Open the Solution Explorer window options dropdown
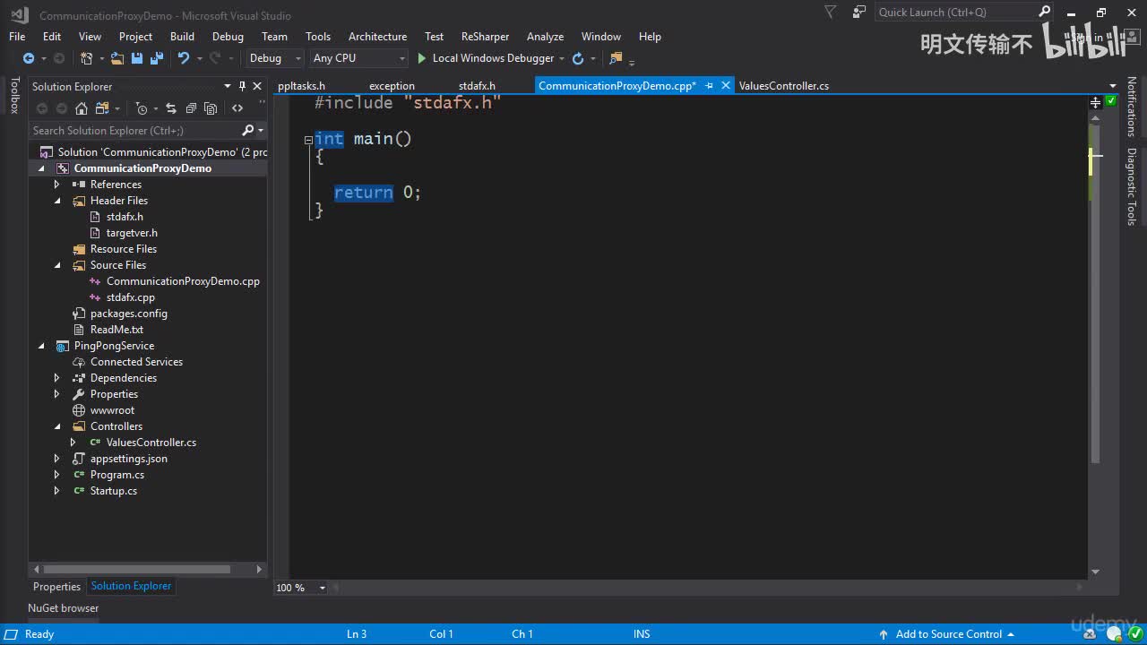 [x=227, y=86]
